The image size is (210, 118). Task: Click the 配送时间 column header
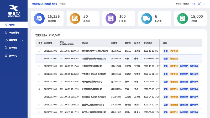tap(148, 43)
